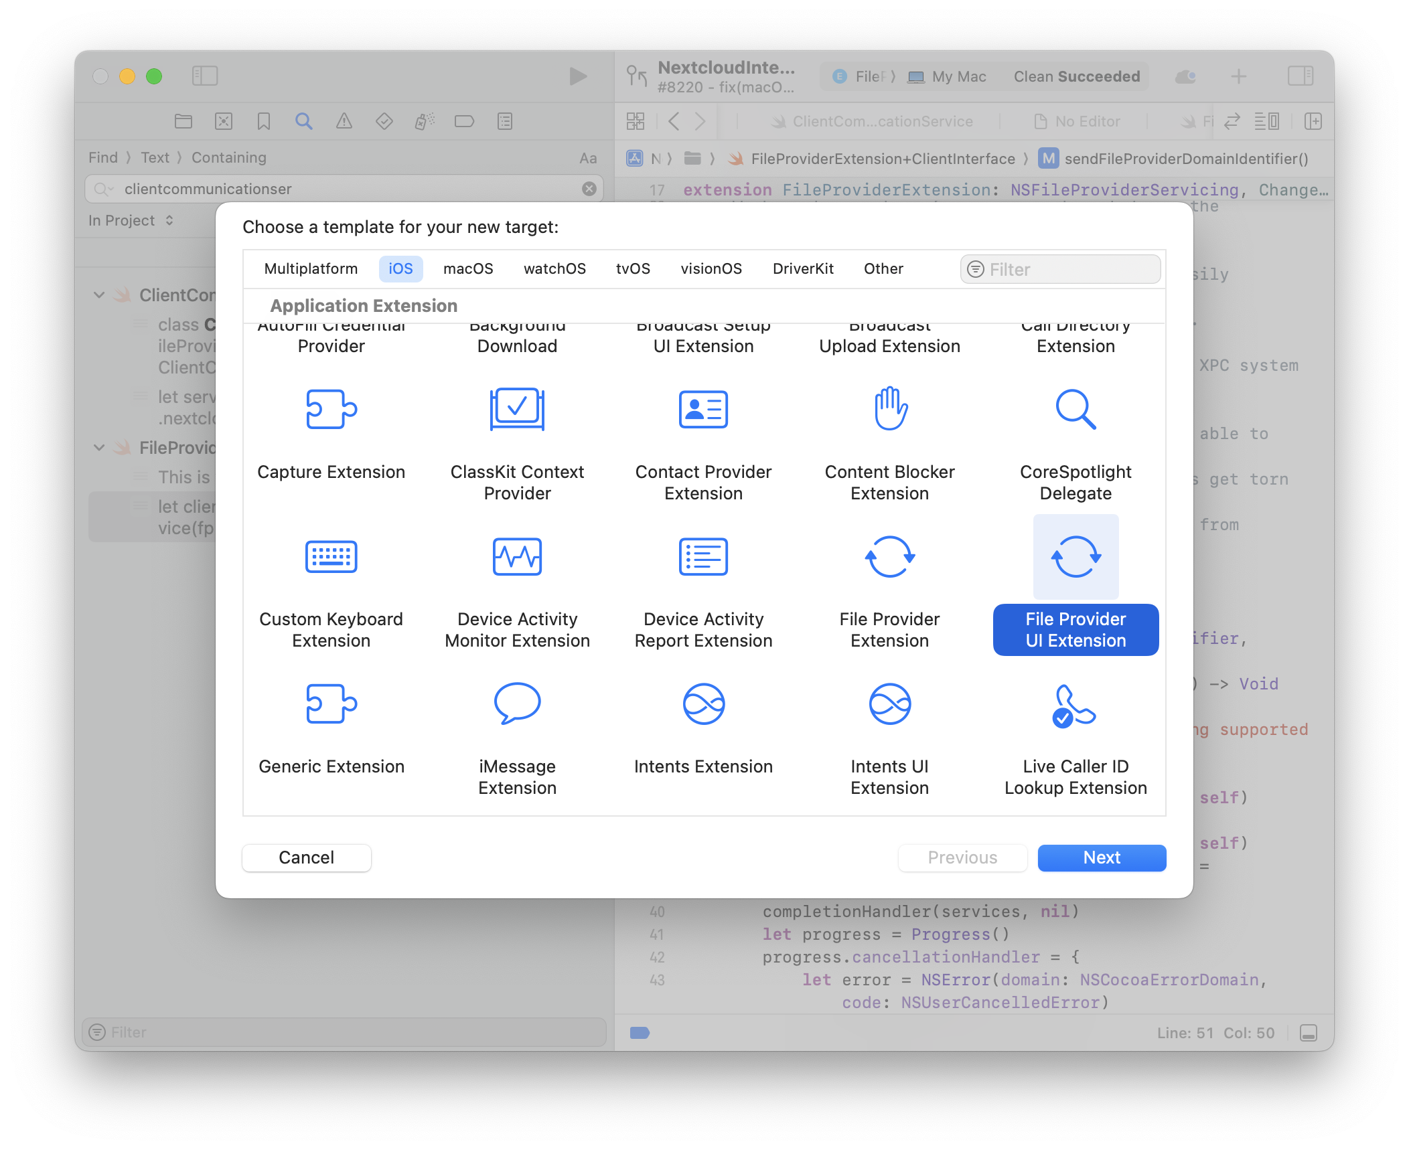
Task: Click the Next button
Action: coord(1101,857)
